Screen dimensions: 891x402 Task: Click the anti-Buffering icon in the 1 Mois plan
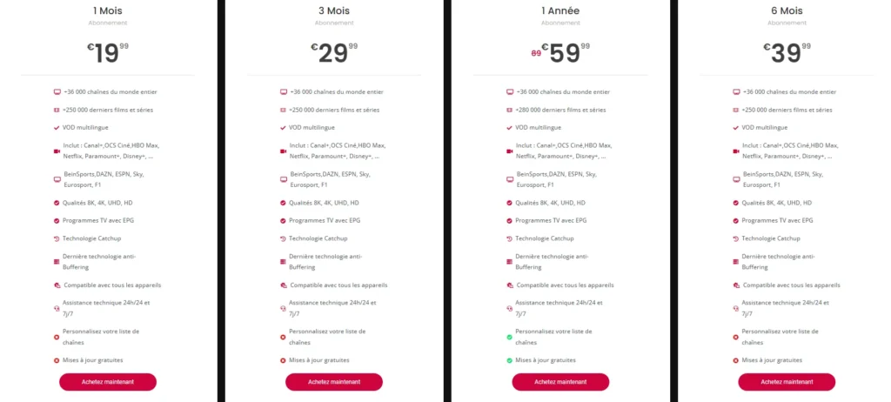pyautogui.click(x=57, y=262)
